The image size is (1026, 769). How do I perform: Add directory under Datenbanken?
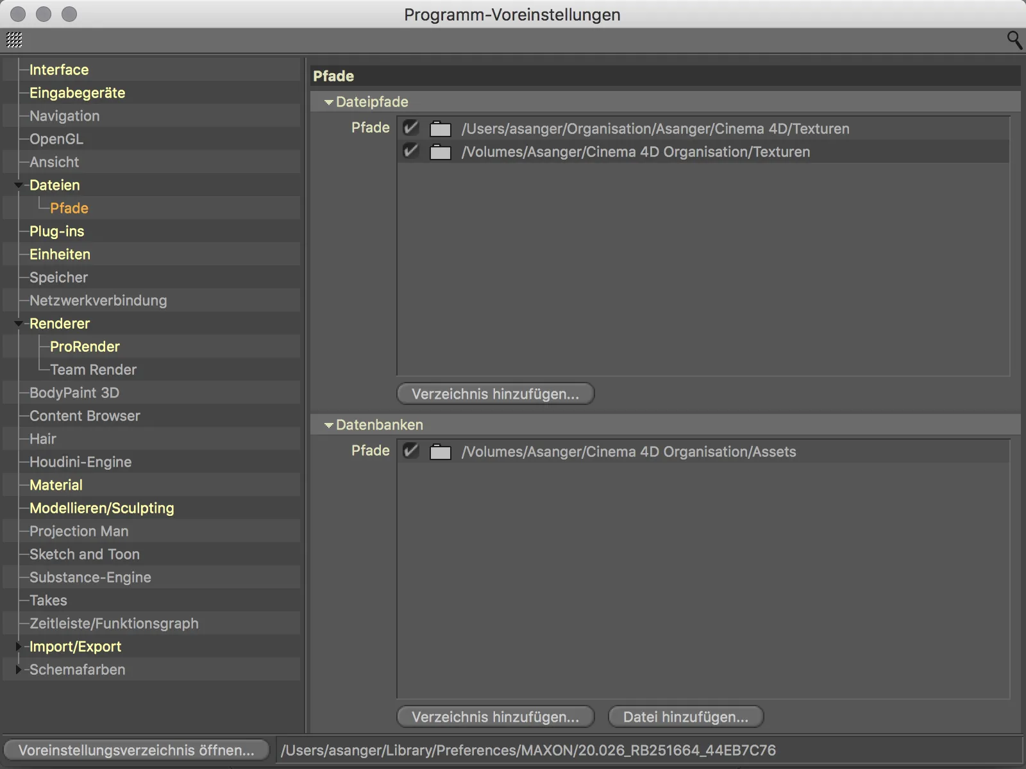pyautogui.click(x=496, y=717)
